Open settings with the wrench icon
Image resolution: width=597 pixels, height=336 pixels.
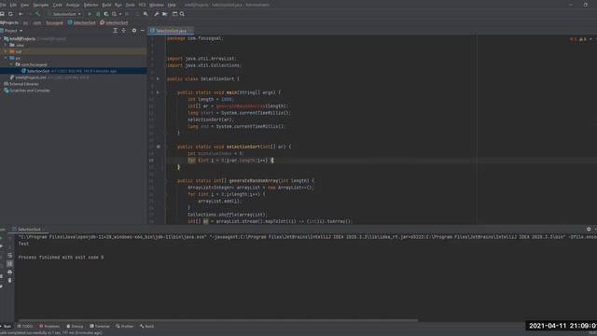156,14
